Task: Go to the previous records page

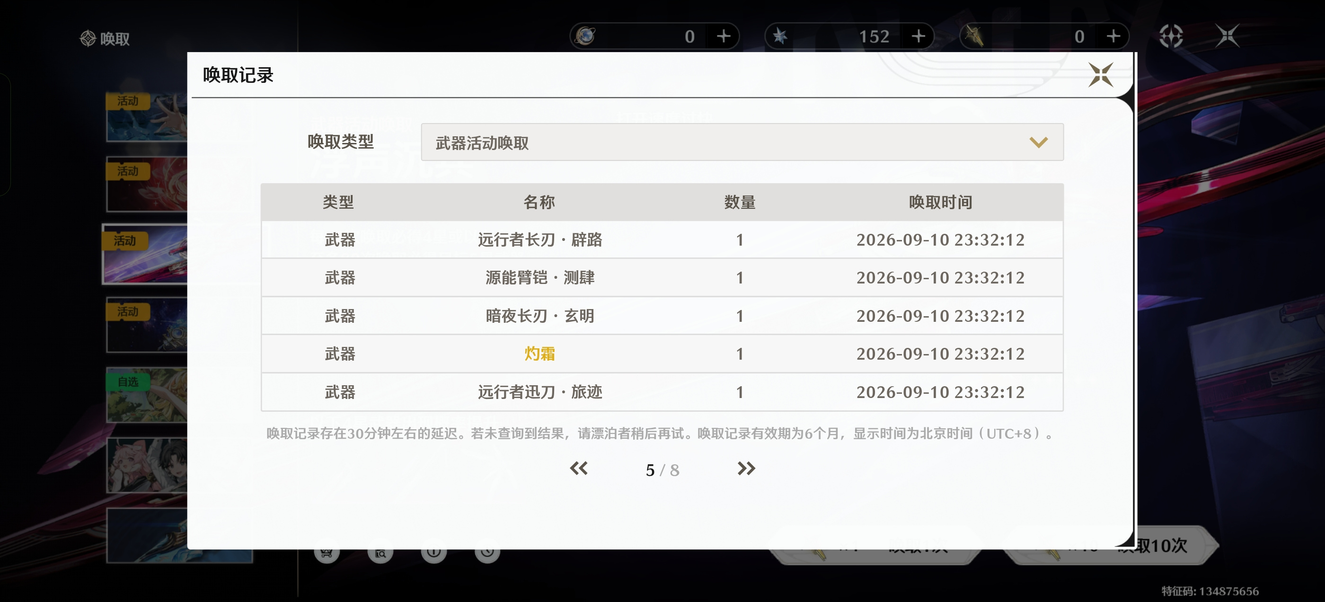Action: [x=579, y=468]
